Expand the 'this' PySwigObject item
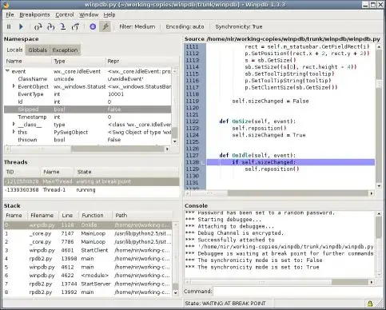This screenshot has height=310, width=386. click(14, 132)
